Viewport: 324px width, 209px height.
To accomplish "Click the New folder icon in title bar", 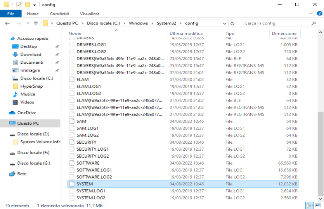I will (x=28, y=5).
